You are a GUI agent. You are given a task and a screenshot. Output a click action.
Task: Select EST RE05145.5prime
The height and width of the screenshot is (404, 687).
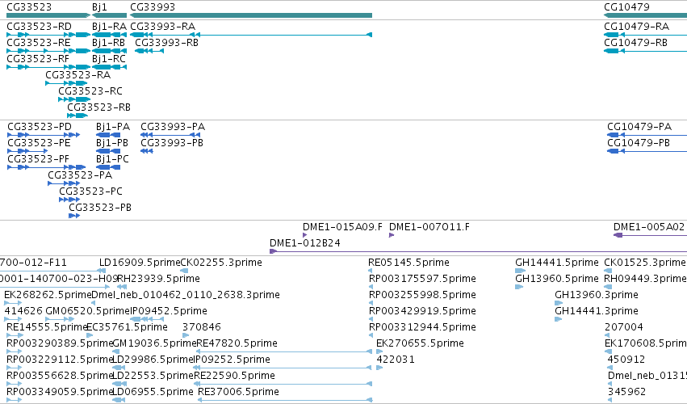coord(371,271)
